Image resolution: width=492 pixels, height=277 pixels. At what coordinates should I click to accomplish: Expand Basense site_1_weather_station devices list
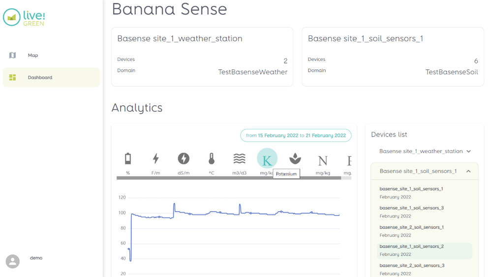425,151
